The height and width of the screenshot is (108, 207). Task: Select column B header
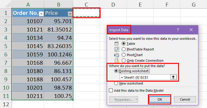tap(58, 4)
